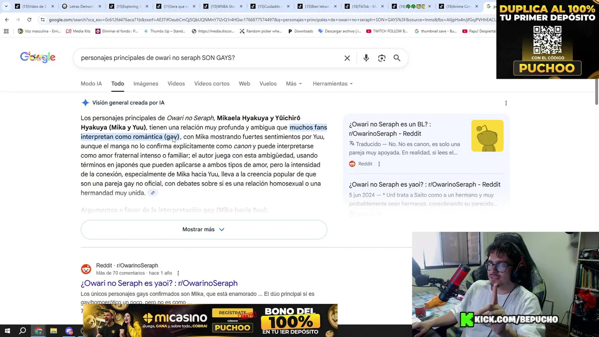The height and width of the screenshot is (337, 599).
Task: Submit search with the magnifying glass icon
Action: point(397,58)
